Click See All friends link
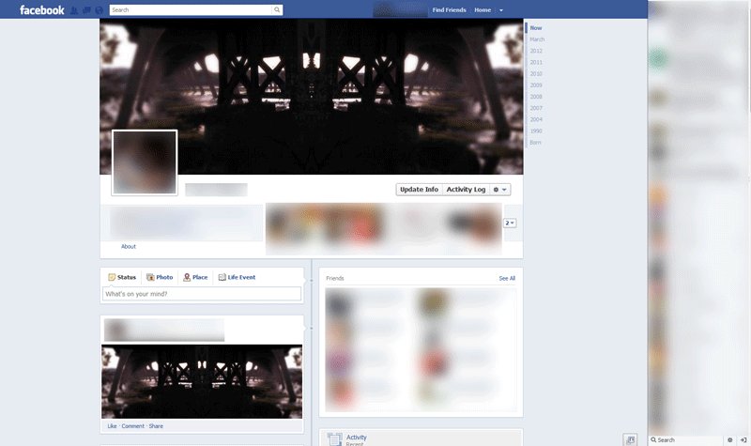The image size is (751, 446). [507, 278]
